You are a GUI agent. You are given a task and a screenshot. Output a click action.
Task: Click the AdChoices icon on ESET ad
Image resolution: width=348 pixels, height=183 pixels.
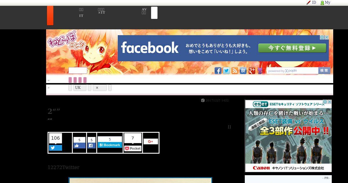pyautogui.click(x=325, y=102)
